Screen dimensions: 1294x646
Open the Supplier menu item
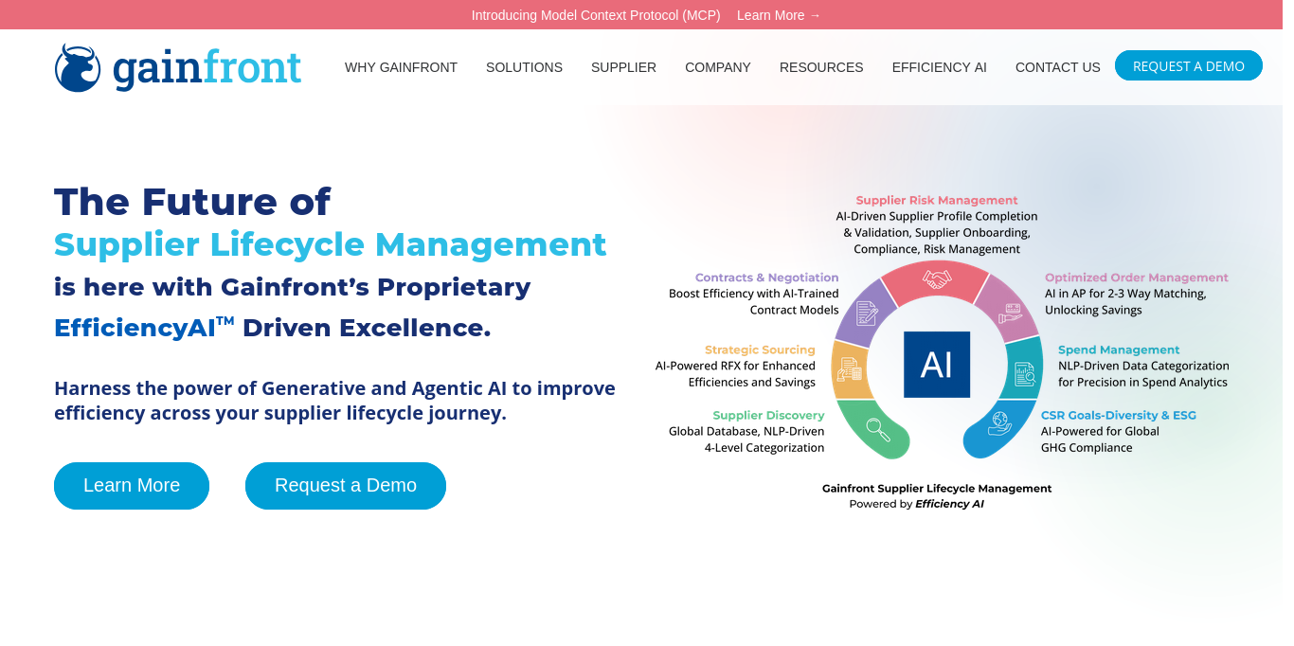coord(623,67)
